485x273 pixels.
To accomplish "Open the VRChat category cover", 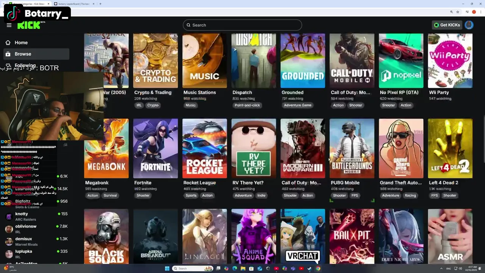I will (303, 236).
